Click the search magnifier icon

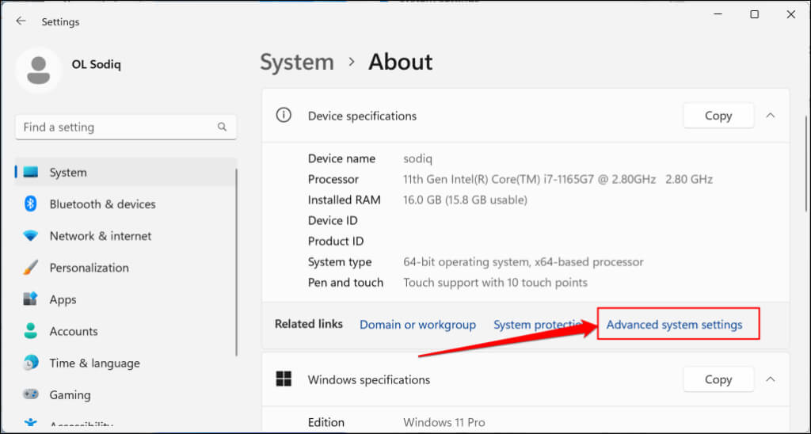(223, 127)
